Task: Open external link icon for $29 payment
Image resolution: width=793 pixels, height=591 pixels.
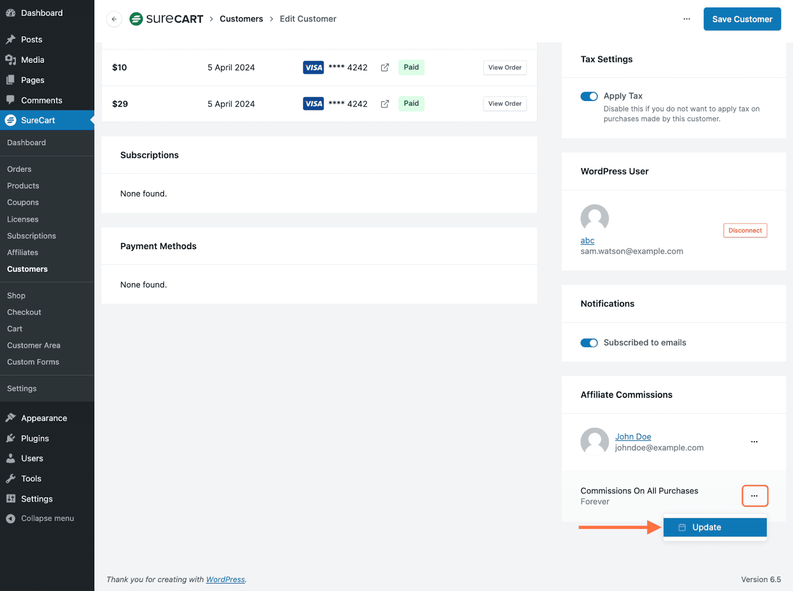Action: [x=385, y=104]
